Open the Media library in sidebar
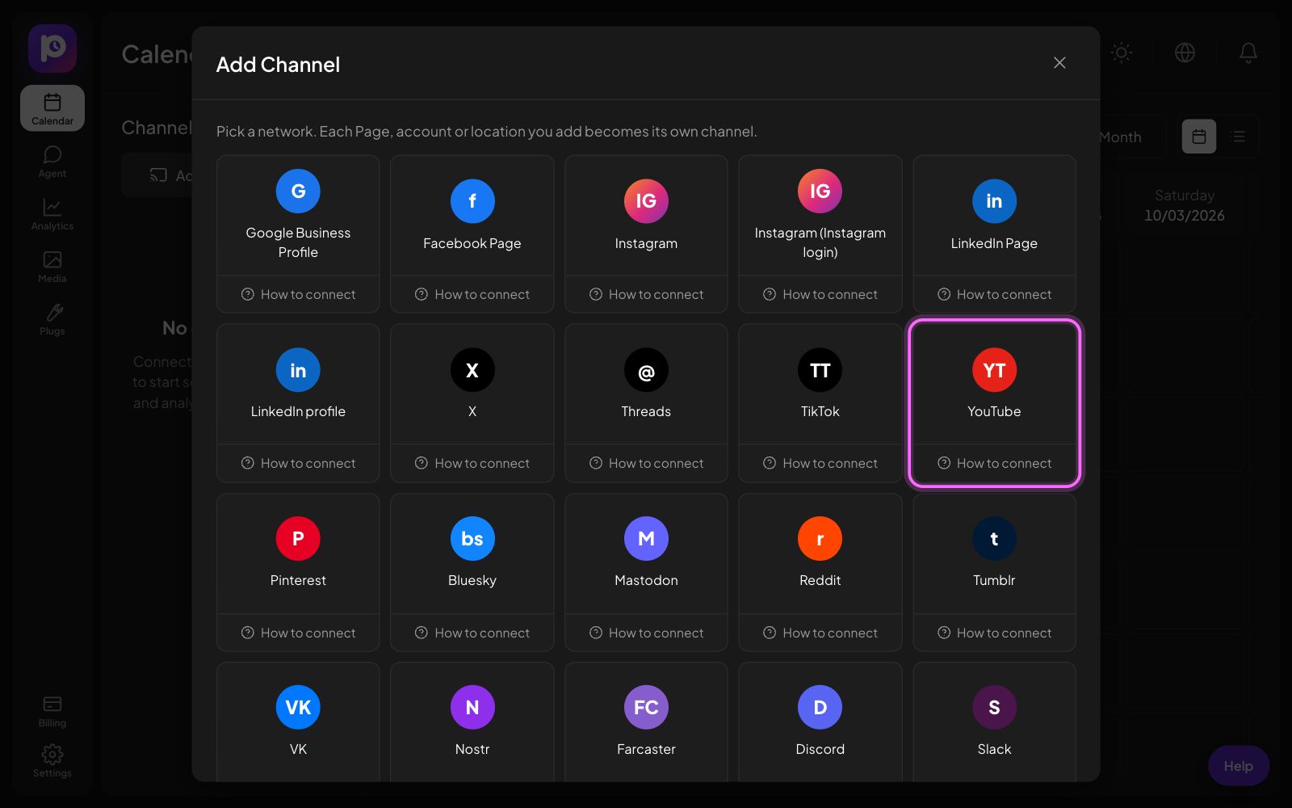 52,267
